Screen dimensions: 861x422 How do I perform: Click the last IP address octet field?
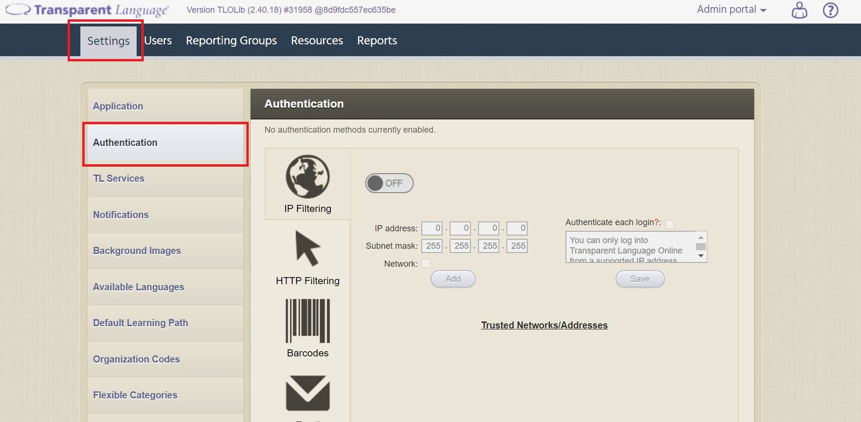point(517,228)
